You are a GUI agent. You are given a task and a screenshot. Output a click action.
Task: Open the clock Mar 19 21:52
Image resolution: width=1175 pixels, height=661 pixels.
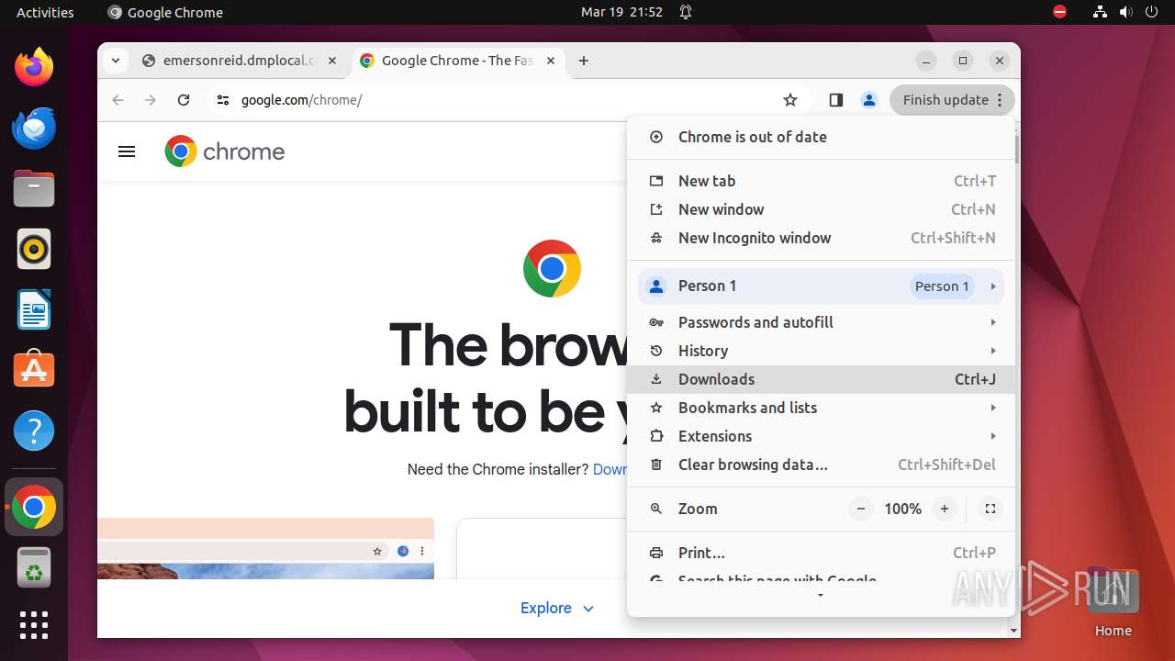click(x=621, y=12)
